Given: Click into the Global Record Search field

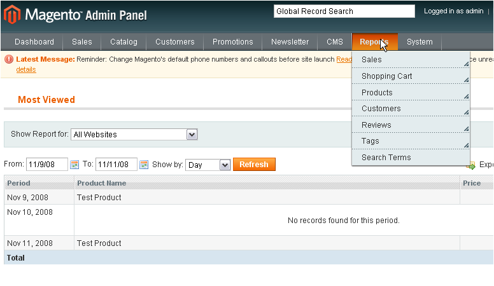Looking at the screenshot, I should click(x=344, y=11).
